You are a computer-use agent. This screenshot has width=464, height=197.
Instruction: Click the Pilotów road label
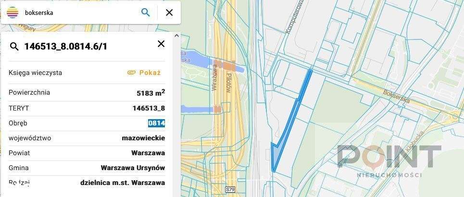[x=228, y=84]
